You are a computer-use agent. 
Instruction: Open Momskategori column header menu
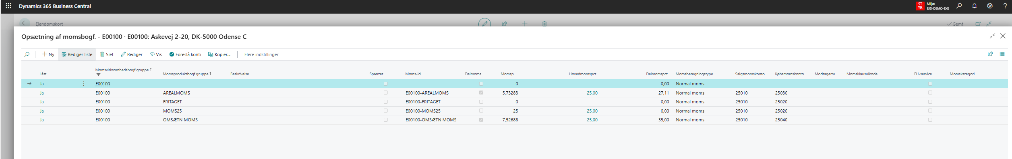[x=962, y=74]
